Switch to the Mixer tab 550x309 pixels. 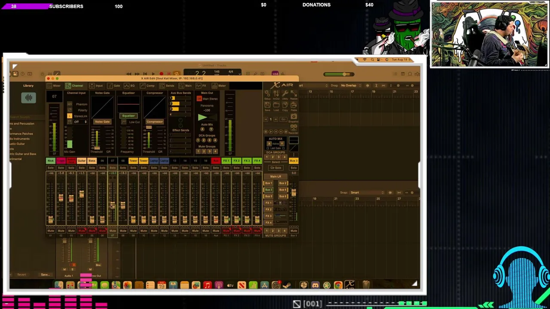[54, 86]
